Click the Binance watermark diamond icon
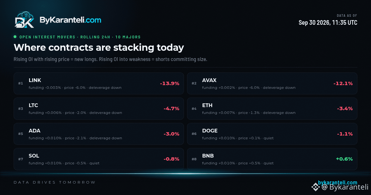The image size is (371, 195). pos(315,187)
